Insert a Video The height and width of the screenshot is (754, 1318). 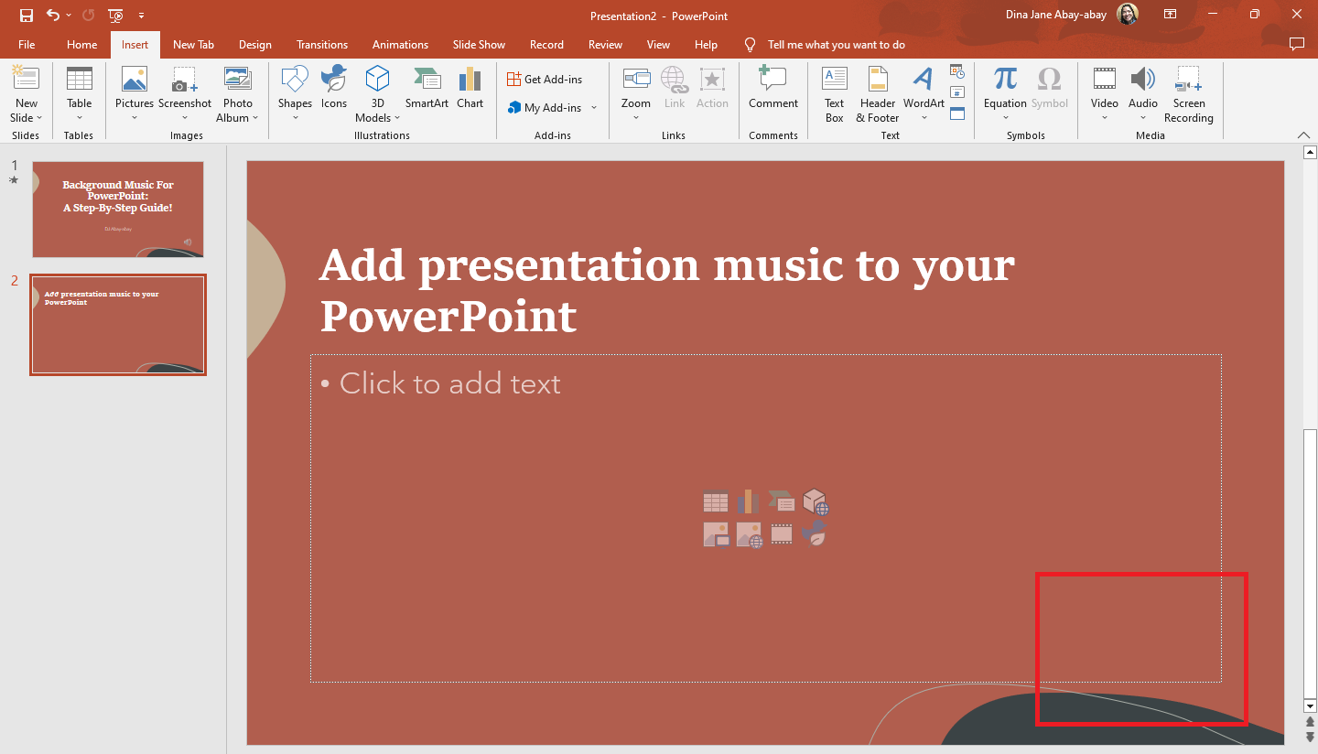[1104, 87]
